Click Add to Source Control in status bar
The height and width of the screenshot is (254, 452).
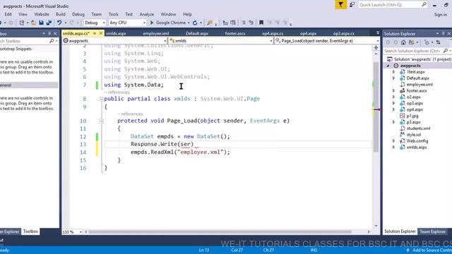tap(429, 250)
